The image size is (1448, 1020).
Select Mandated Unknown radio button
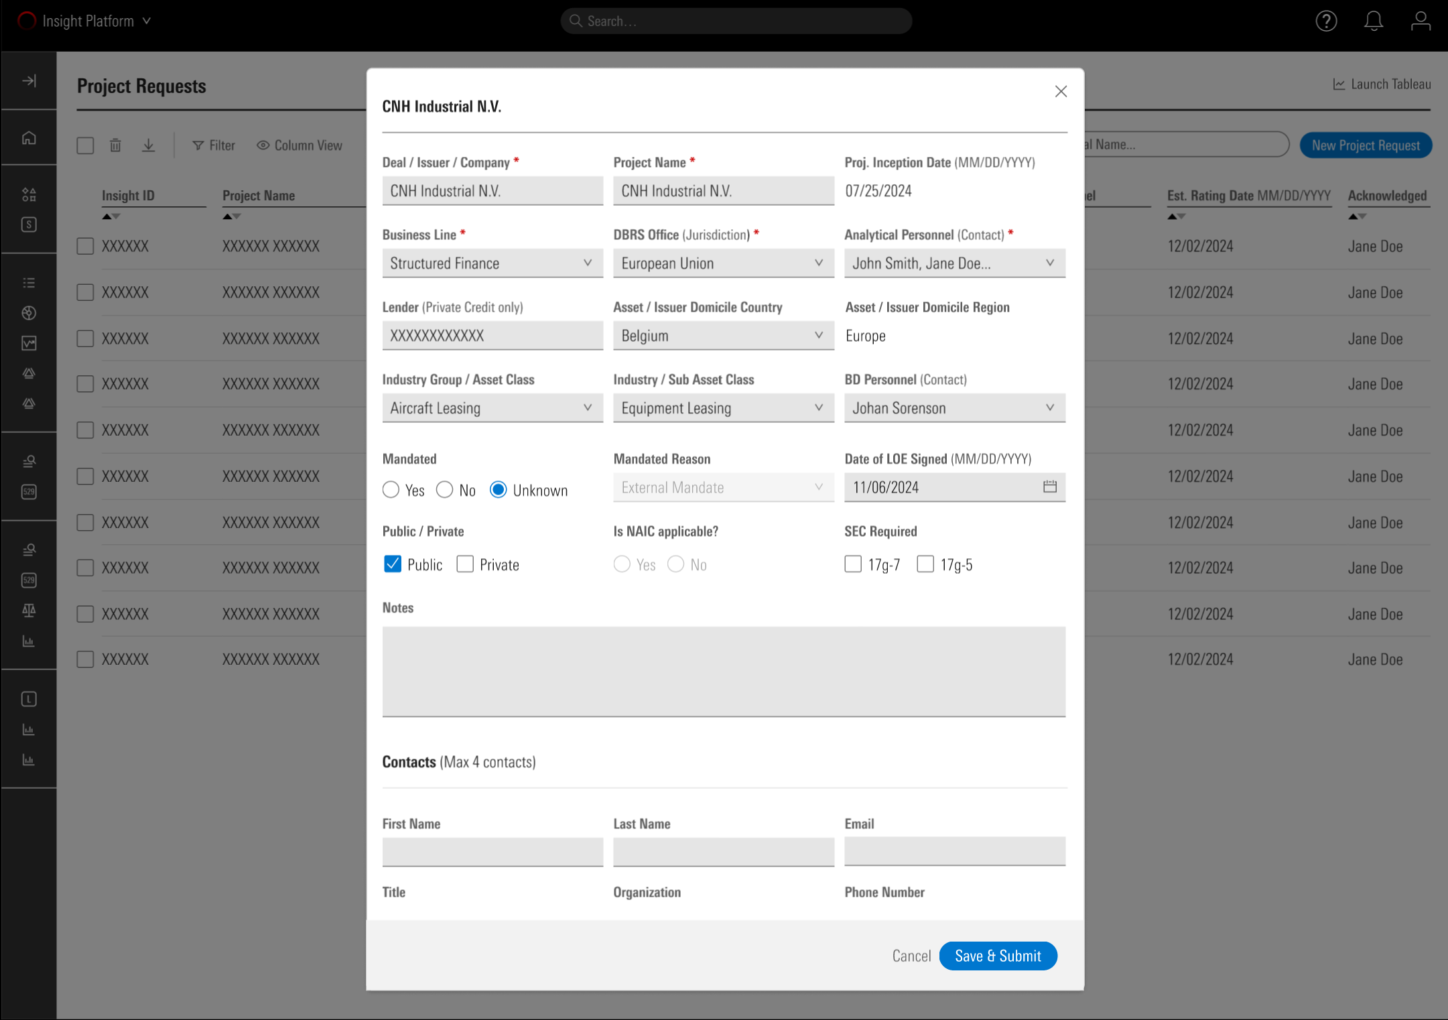(498, 490)
